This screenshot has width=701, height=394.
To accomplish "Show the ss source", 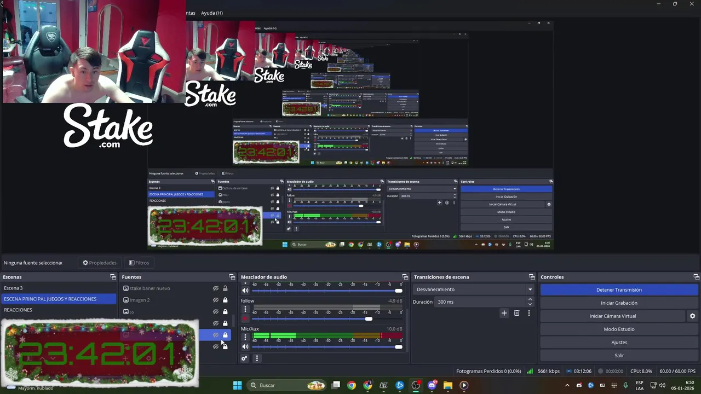I will [216, 312].
